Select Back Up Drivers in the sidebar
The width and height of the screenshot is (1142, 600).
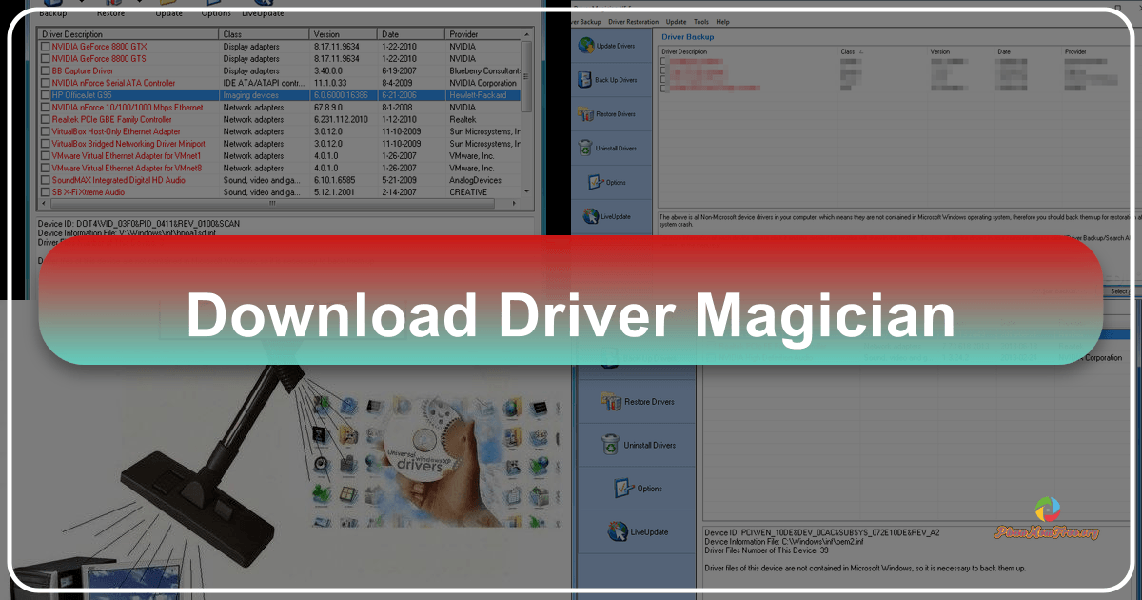[x=608, y=79]
